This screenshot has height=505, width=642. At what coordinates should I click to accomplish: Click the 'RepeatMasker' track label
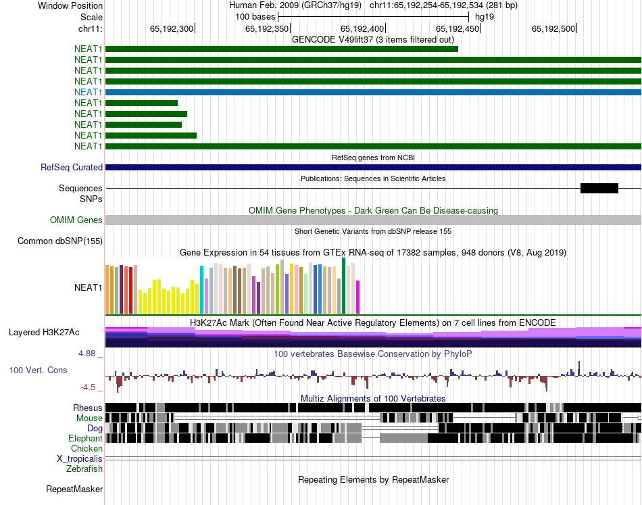74,489
